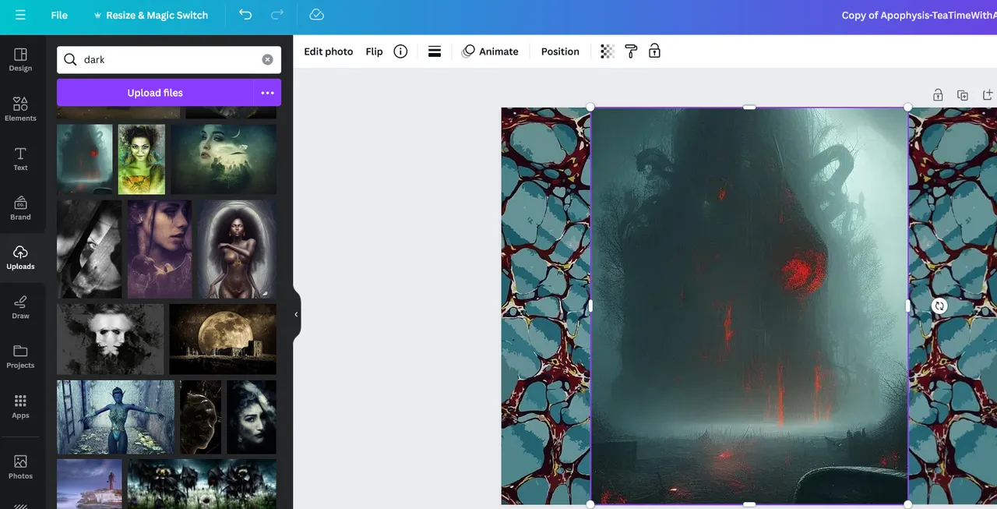The image size is (997, 509).
Task: Select the blue figure in alley thumbnail
Action: point(115,417)
